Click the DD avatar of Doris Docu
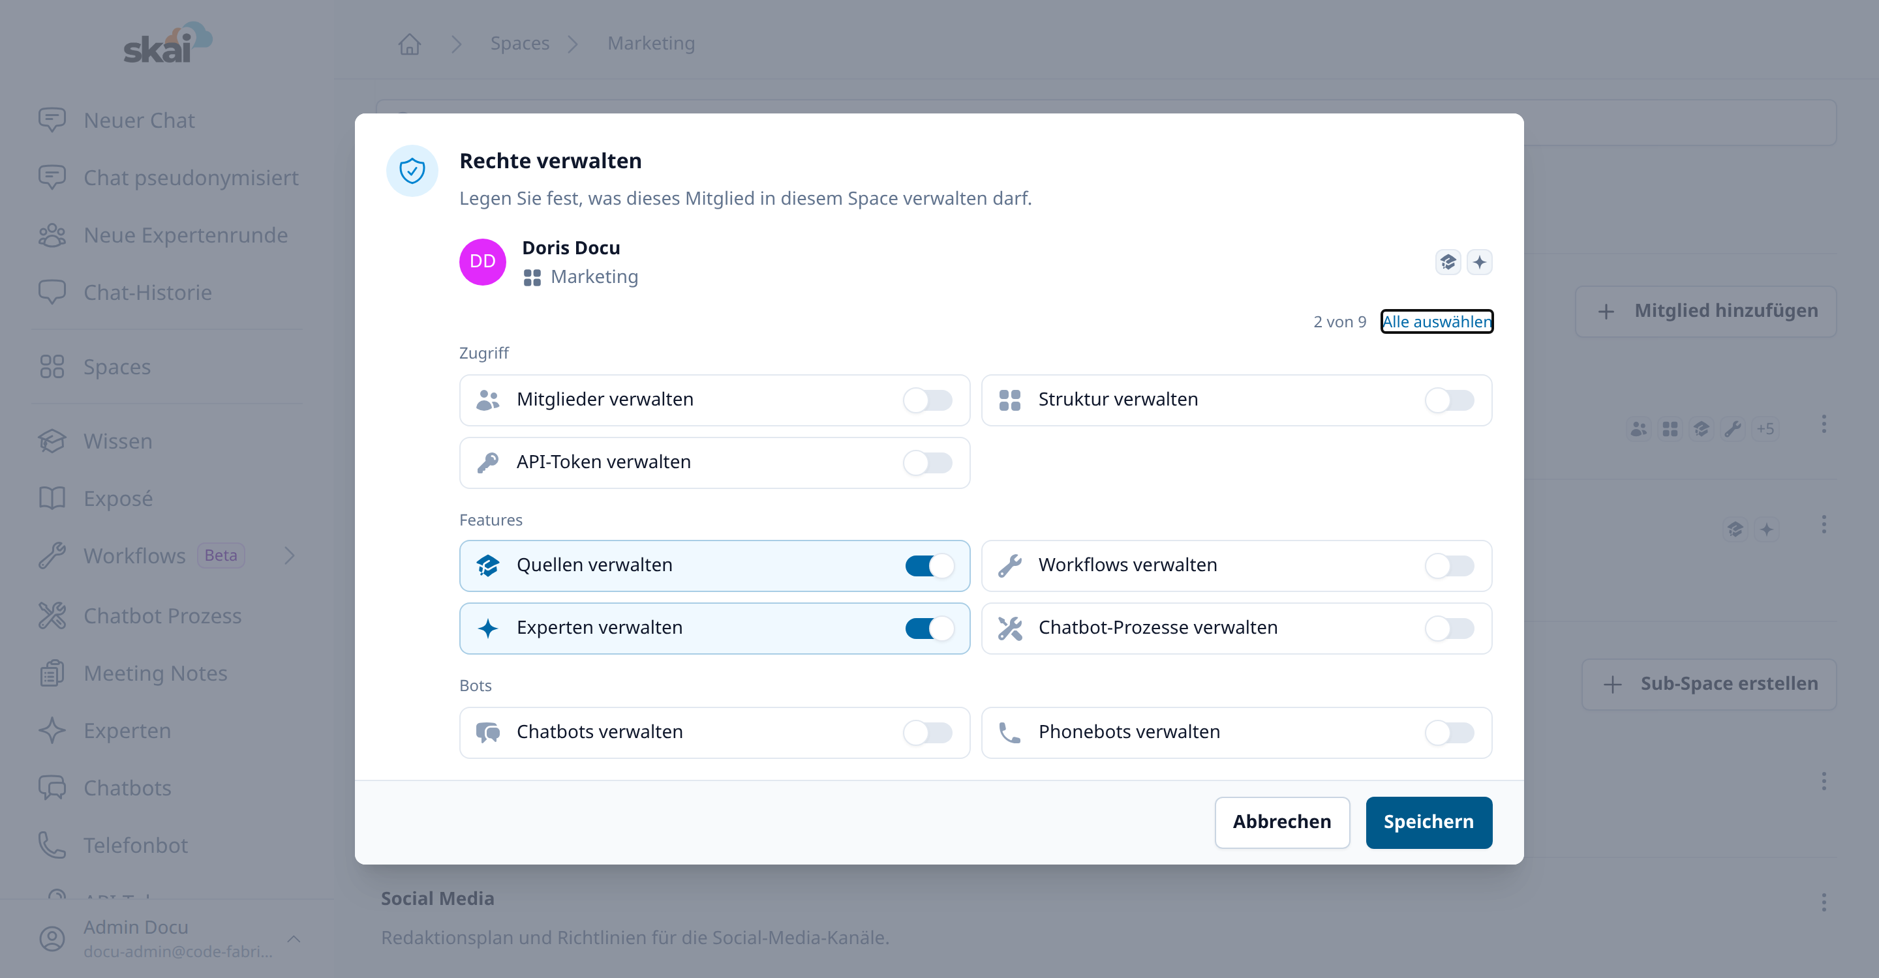Viewport: 1879px width, 978px height. tap(482, 261)
